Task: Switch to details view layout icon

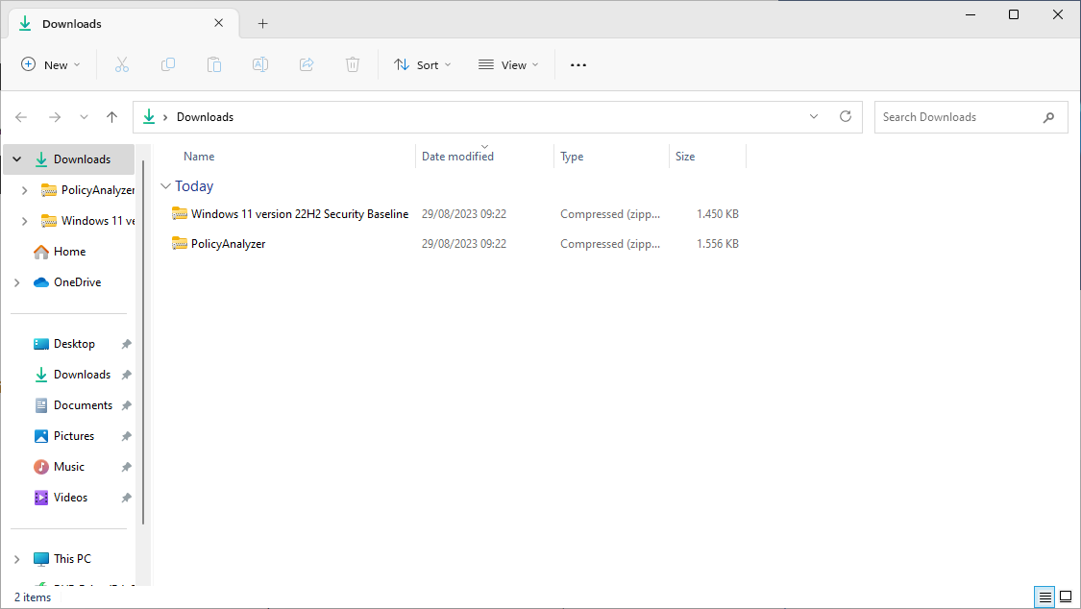Action: [x=1045, y=597]
